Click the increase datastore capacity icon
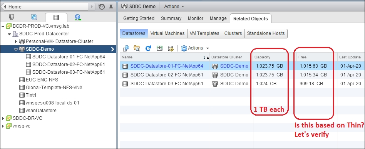Viewport: 365px width, 149px height. click(x=159, y=48)
